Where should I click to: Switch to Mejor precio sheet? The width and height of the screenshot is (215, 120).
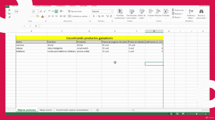tap(46, 110)
